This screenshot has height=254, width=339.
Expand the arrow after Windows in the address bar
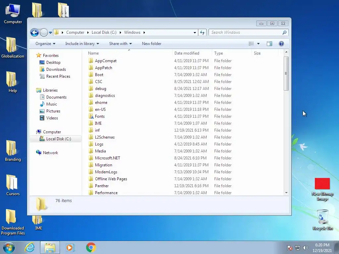144,32
